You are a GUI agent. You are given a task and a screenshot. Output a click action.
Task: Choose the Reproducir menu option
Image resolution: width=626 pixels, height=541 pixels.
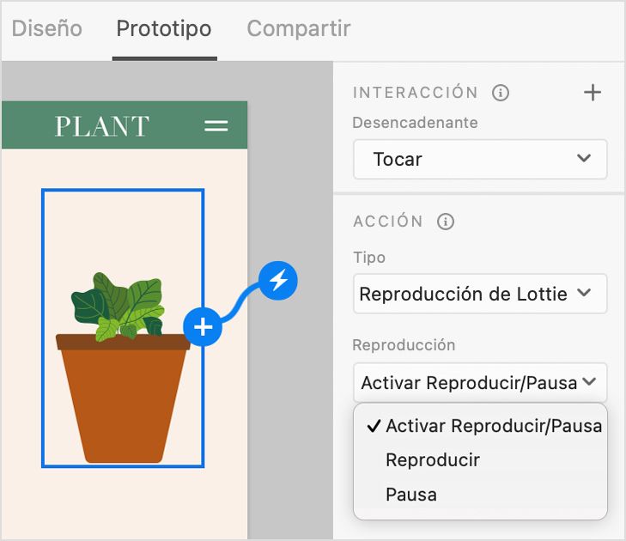point(480,460)
